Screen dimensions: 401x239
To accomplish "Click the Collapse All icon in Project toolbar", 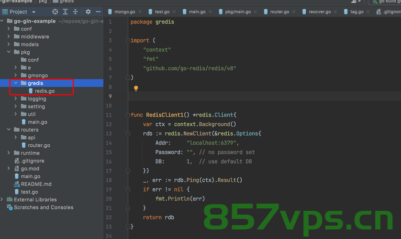I will click(75, 12).
